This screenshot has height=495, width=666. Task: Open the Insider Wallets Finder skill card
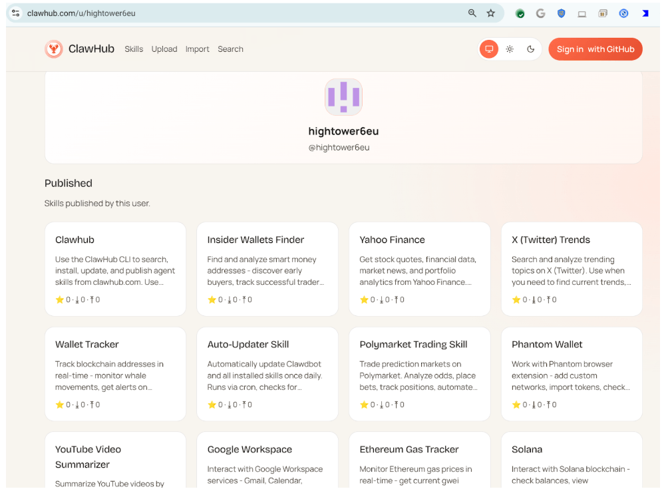click(267, 269)
